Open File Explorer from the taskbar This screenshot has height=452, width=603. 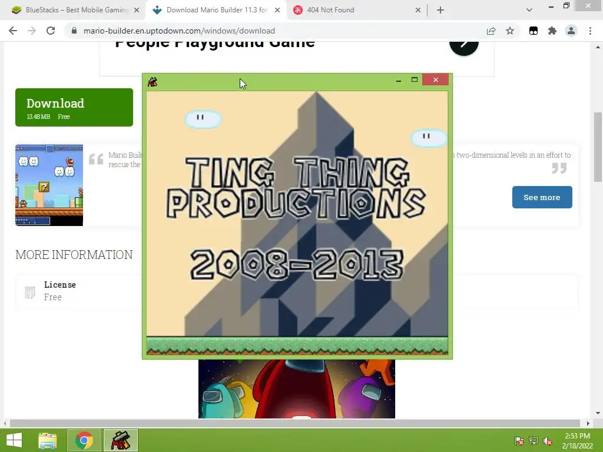(48, 440)
